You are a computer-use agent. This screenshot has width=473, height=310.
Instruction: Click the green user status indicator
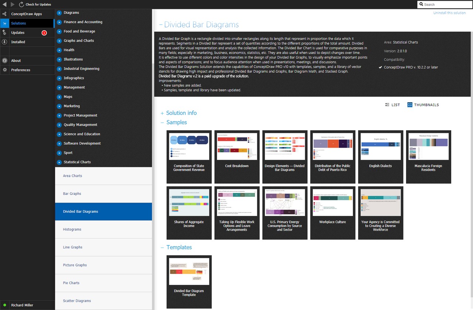click(5, 305)
